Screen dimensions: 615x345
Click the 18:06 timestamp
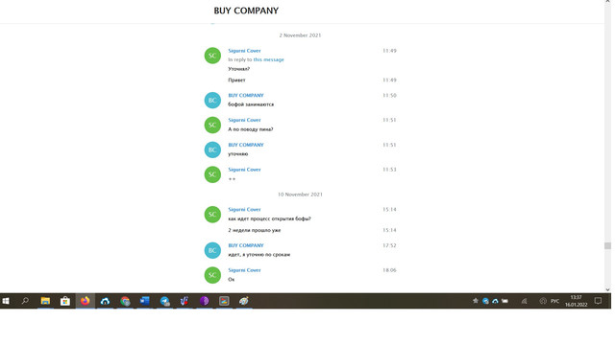pos(389,270)
